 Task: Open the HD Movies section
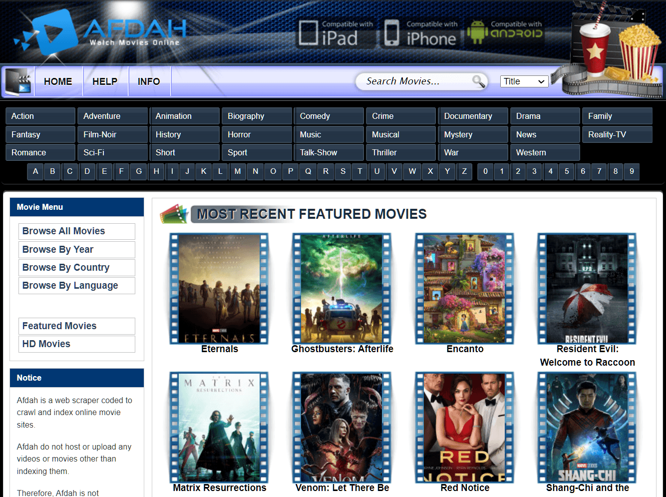click(x=76, y=344)
